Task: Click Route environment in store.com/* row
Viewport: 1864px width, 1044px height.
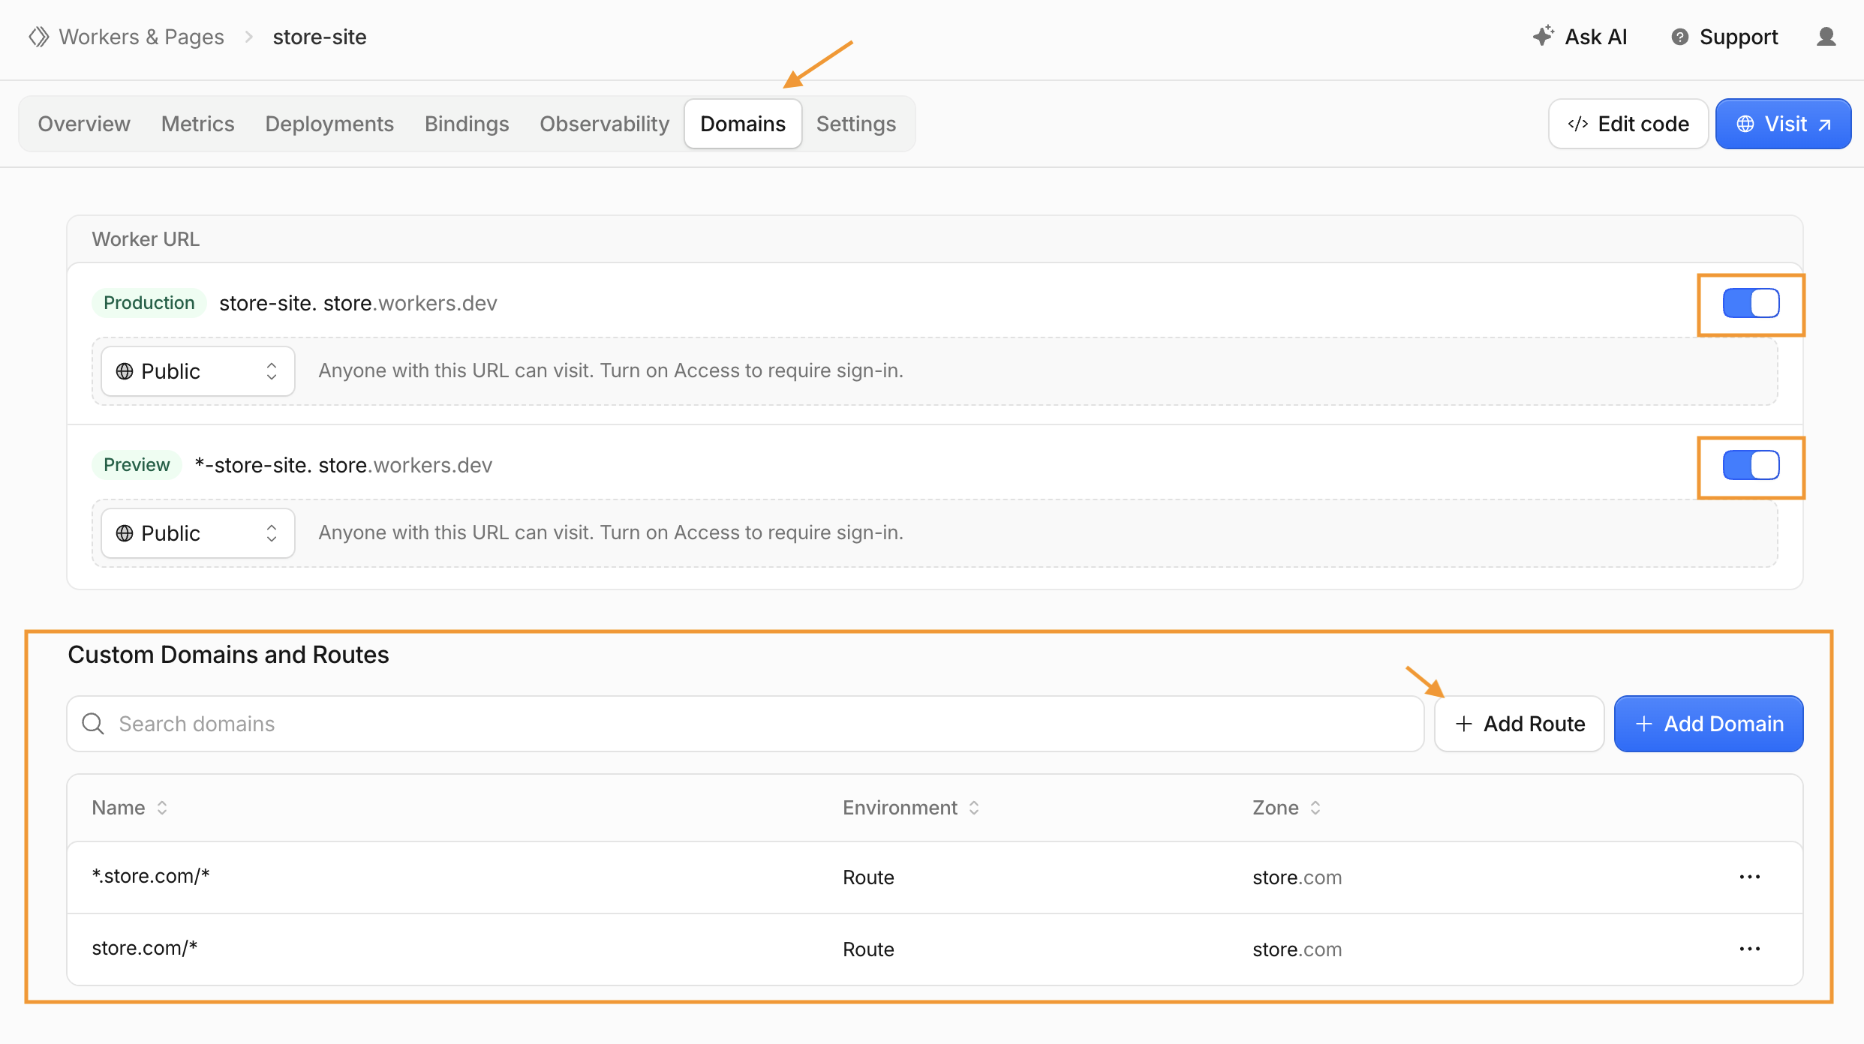Action: pyautogui.click(x=868, y=949)
